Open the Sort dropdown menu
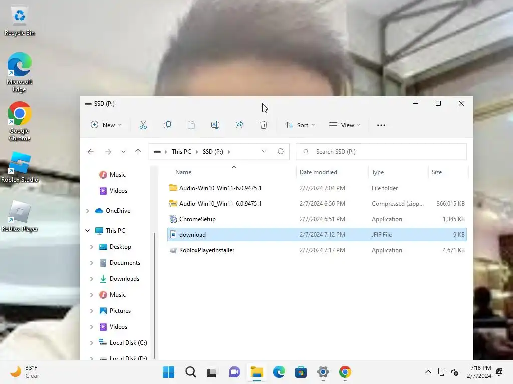 [x=300, y=125]
